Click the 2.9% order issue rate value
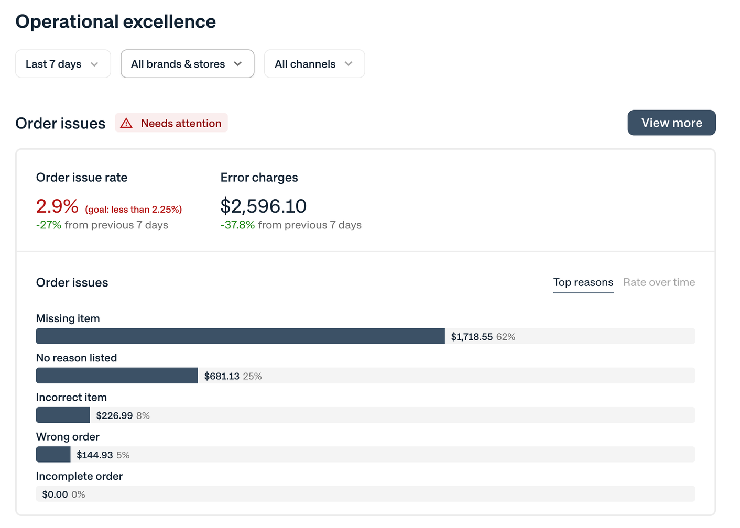This screenshot has width=740, height=528. tap(57, 206)
